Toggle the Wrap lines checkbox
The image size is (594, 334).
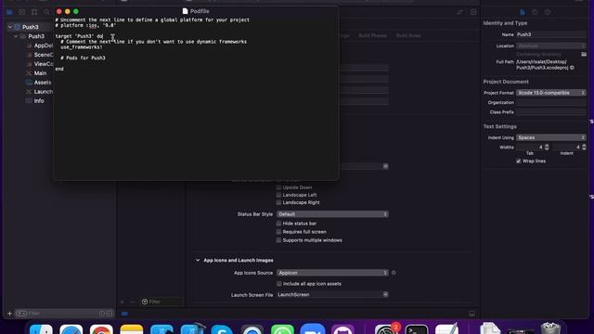[519, 161]
